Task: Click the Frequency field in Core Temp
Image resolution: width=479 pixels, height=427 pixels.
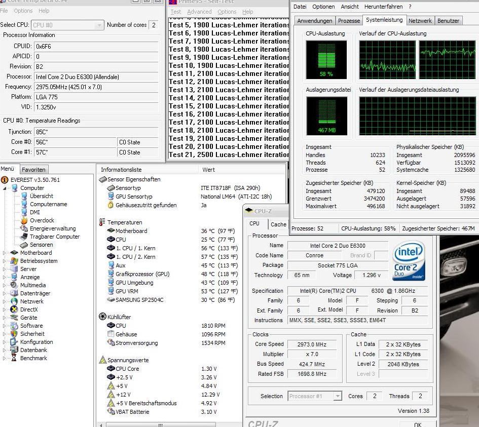Action: tap(96, 87)
